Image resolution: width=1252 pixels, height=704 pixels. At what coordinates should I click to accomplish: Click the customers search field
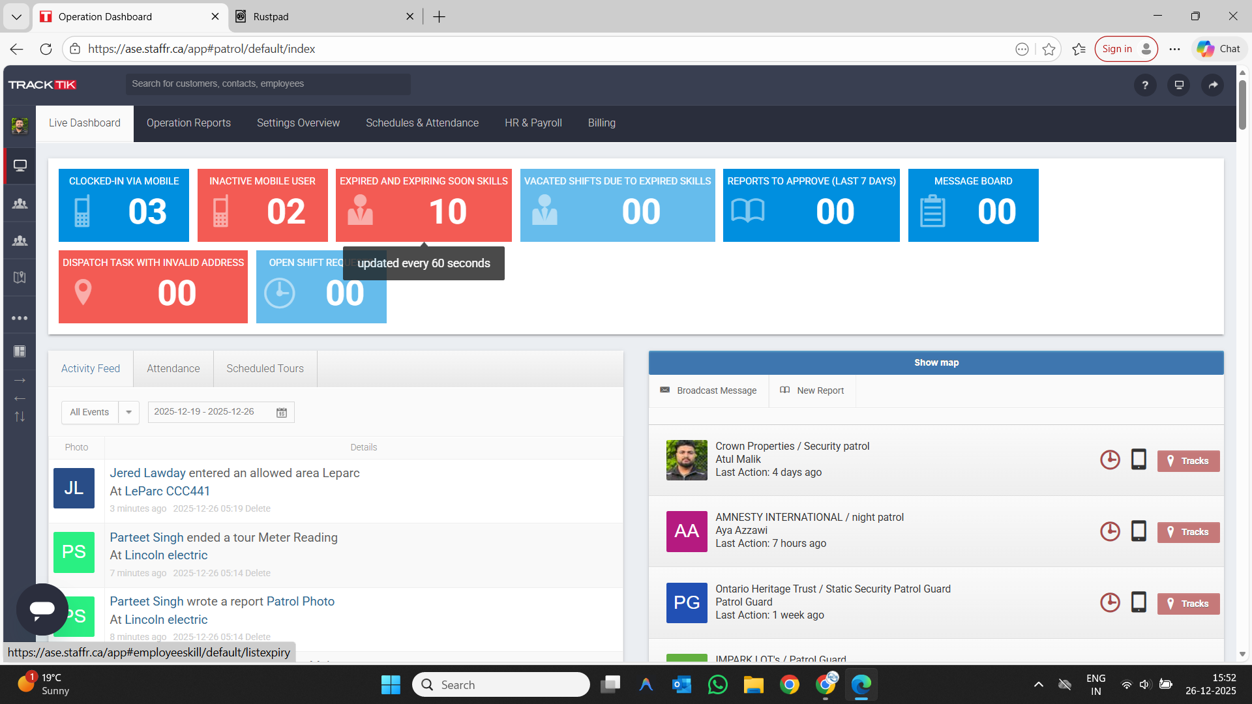click(x=267, y=84)
